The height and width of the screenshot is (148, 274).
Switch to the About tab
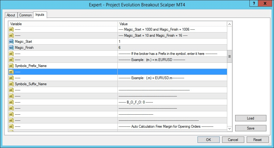coord(11,15)
